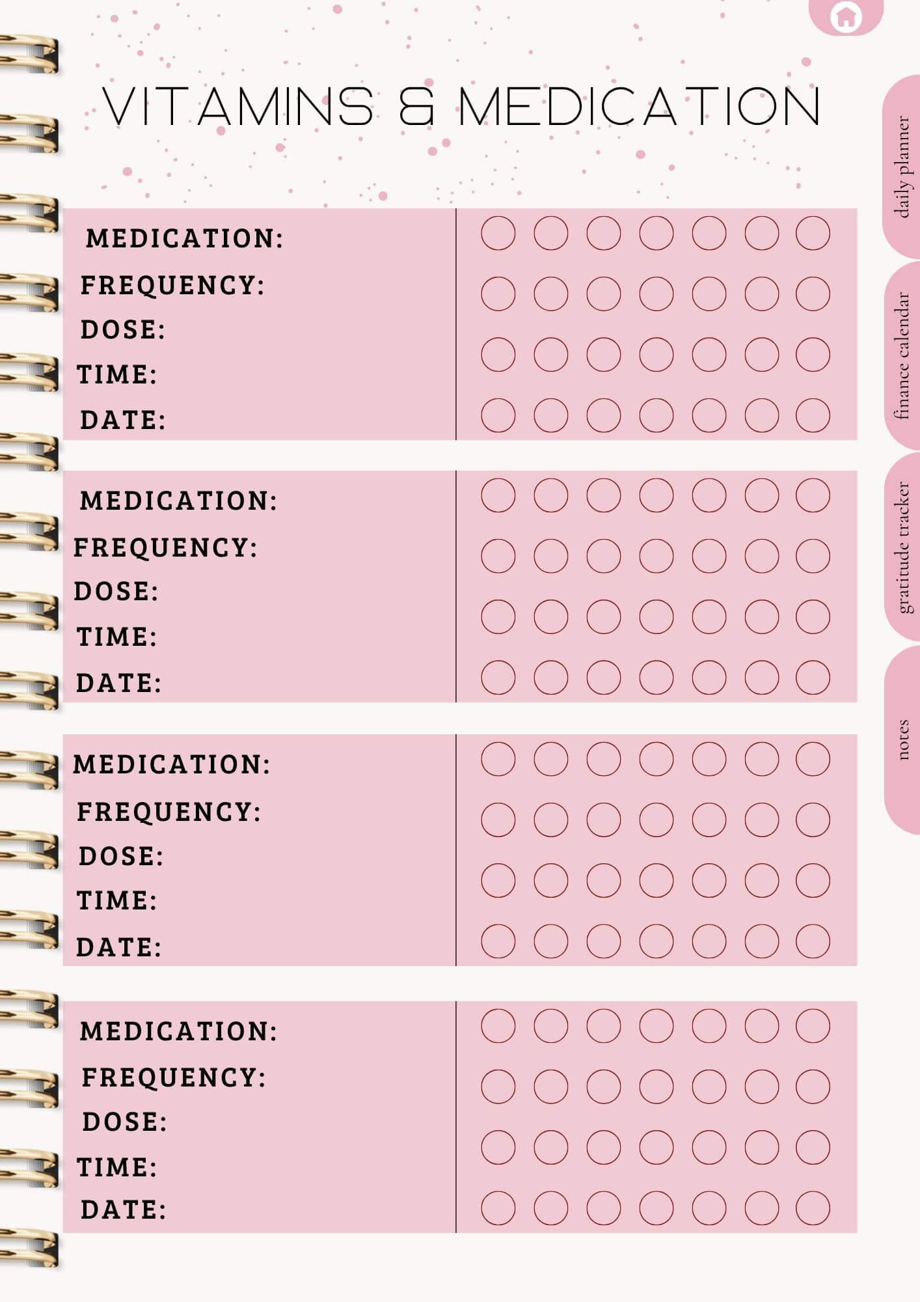Mark first circle in second medication block's top row

click(498, 495)
